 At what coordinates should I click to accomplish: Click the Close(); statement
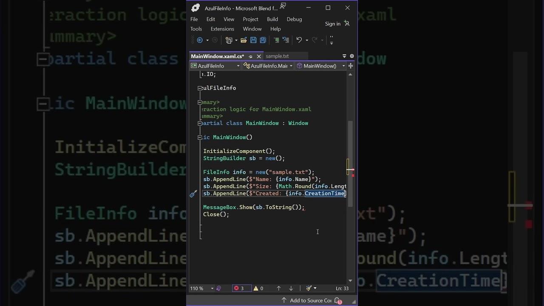[x=216, y=214]
